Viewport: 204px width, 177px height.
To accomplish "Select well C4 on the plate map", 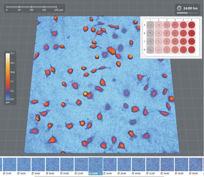I will click(175, 41).
